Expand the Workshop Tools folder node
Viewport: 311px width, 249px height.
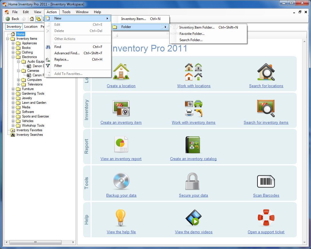click(x=13, y=126)
